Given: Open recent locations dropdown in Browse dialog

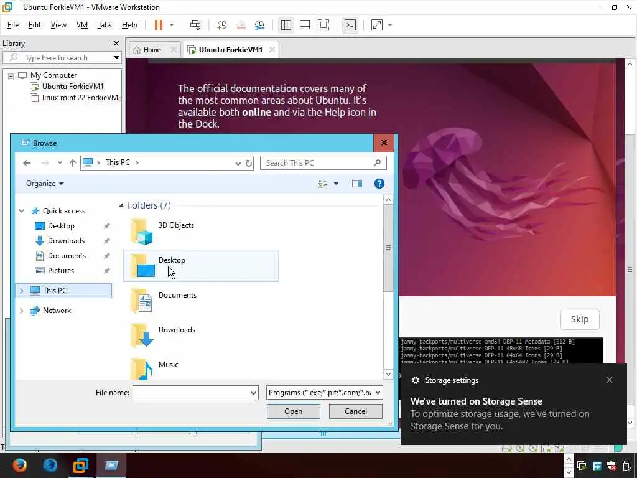Looking at the screenshot, I should (60, 163).
